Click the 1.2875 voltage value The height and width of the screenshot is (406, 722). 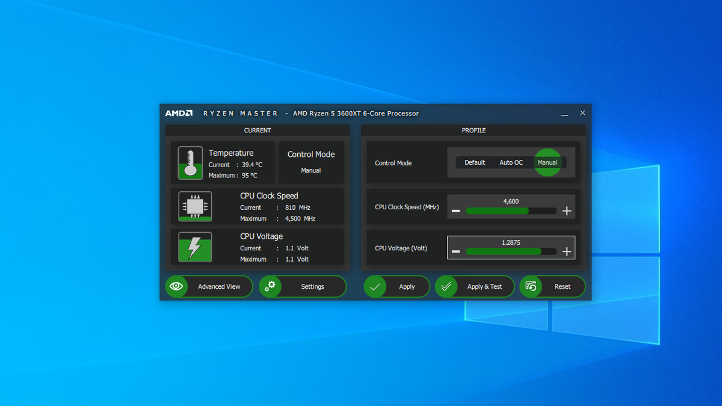[x=511, y=242]
